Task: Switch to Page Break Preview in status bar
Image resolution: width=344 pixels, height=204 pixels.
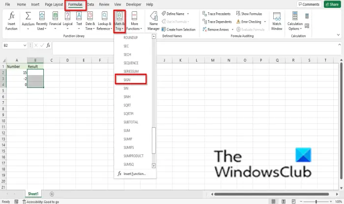Action: point(293,202)
